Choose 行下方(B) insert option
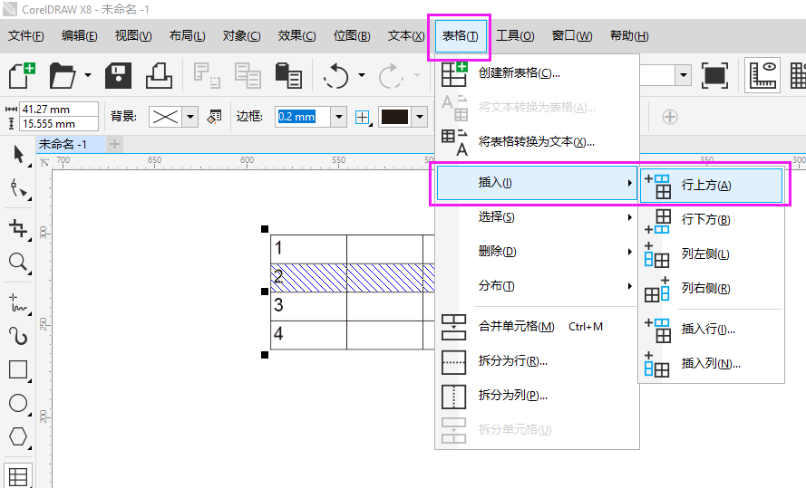This screenshot has width=806, height=488. click(x=711, y=220)
